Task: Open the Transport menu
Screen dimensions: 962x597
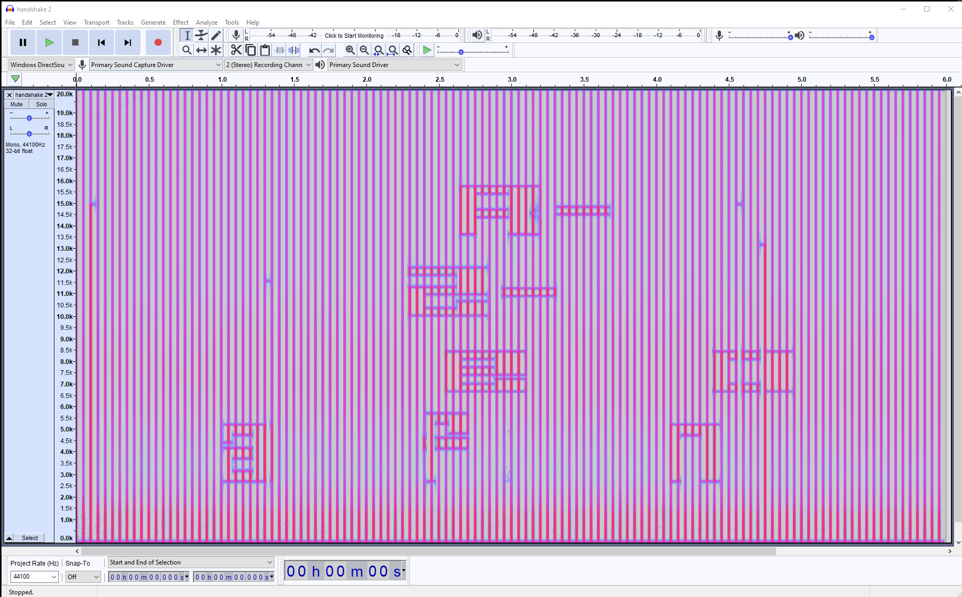Action: (96, 23)
